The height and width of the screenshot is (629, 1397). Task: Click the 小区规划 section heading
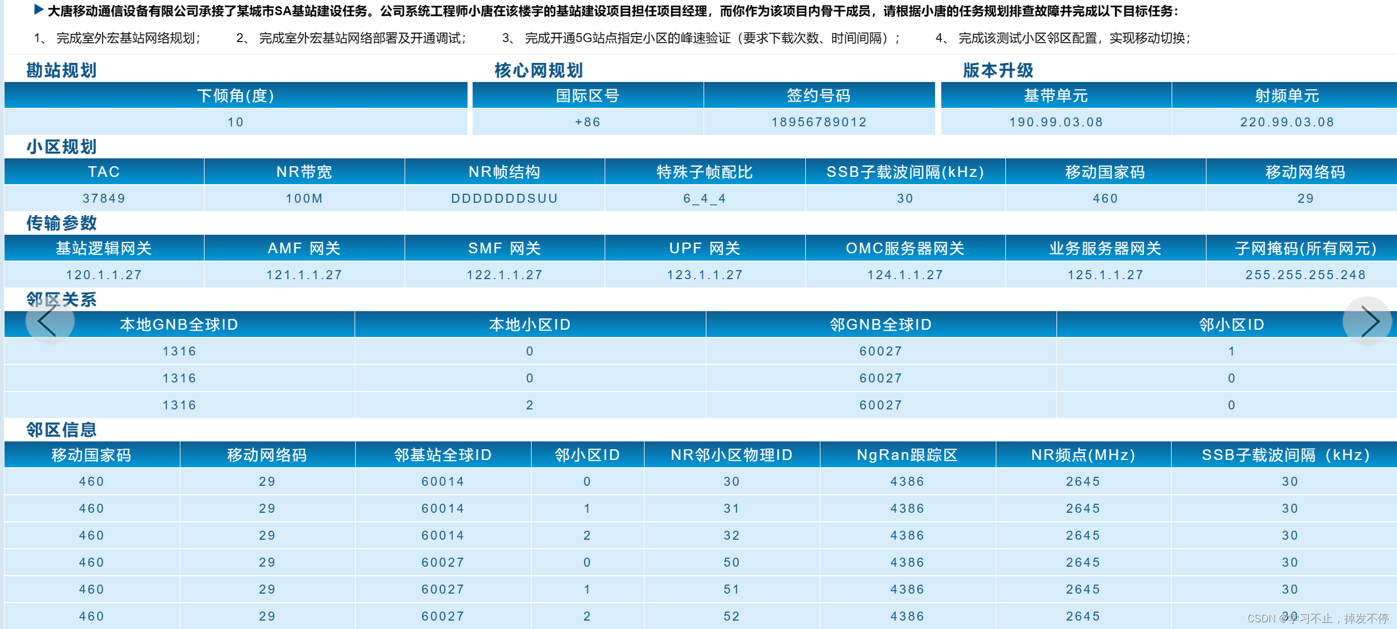(62, 147)
